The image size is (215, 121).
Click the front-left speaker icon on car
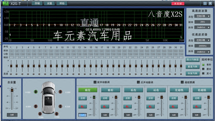36,92
